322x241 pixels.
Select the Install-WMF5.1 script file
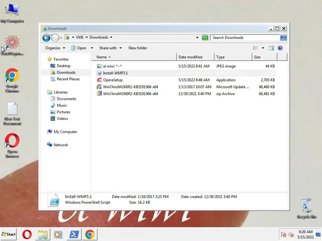(186, 73)
